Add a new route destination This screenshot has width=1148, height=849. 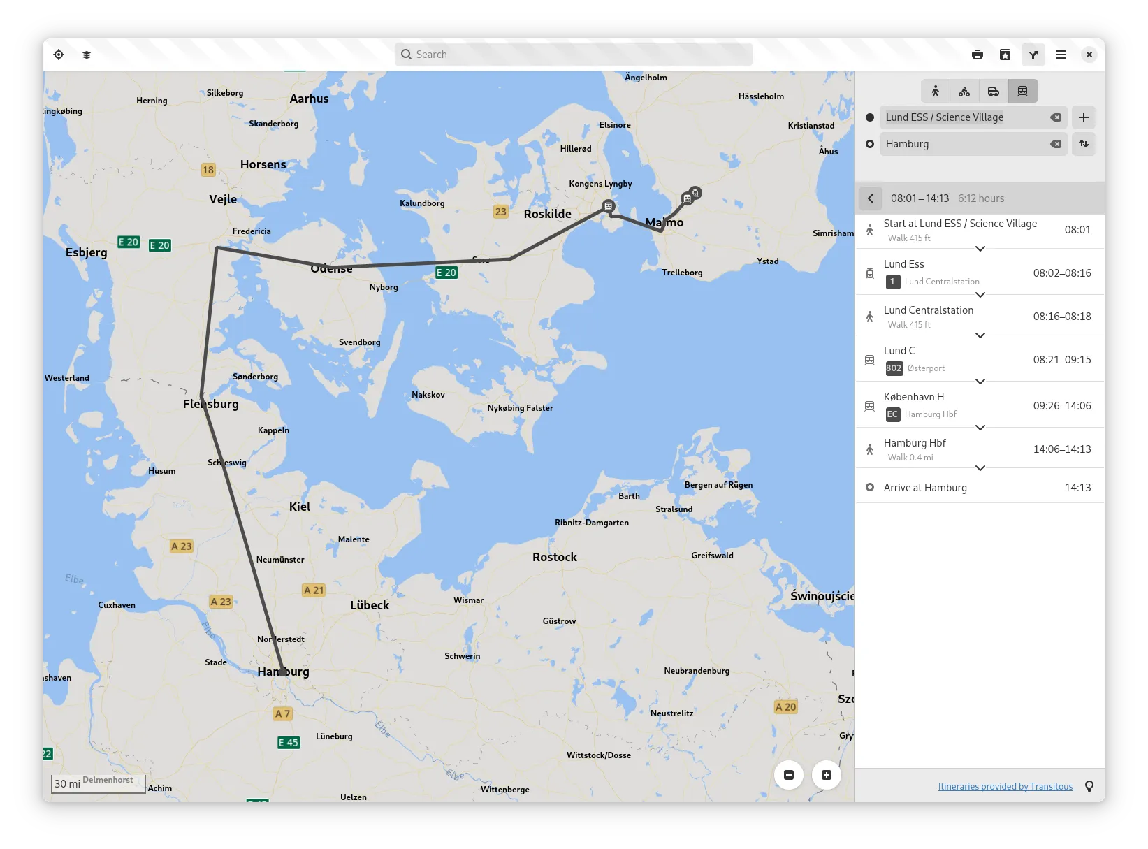(1084, 117)
